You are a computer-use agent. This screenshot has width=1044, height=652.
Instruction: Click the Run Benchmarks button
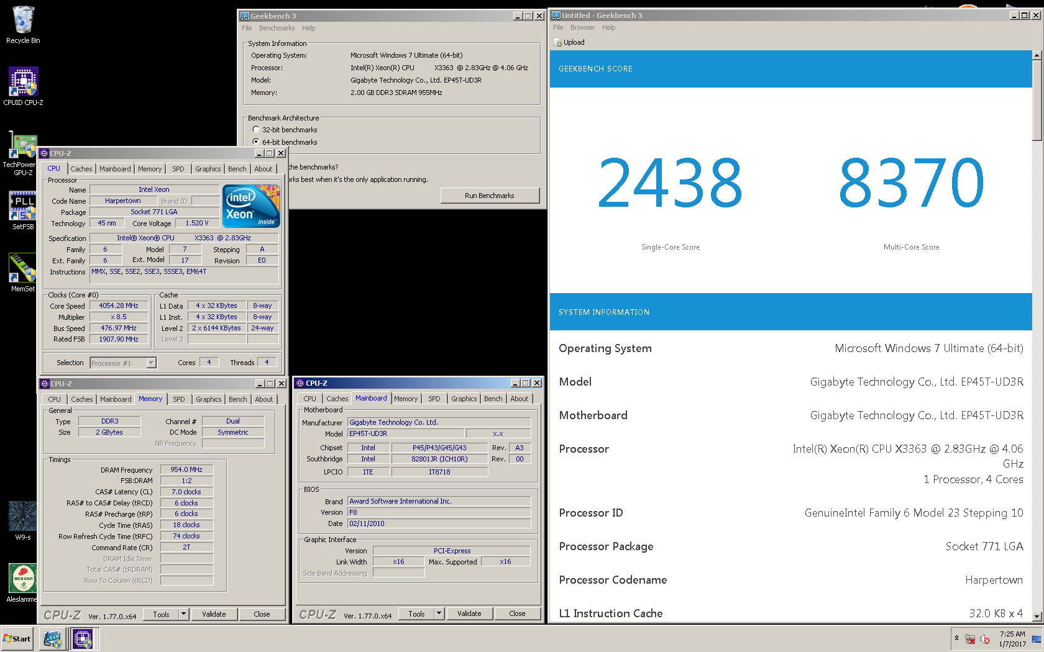coord(490,196)
